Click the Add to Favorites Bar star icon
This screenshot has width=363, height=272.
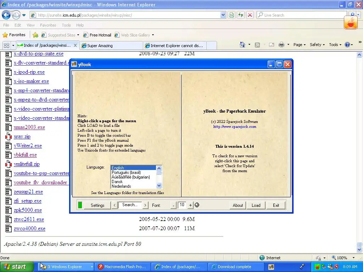[x=35, y=35]
